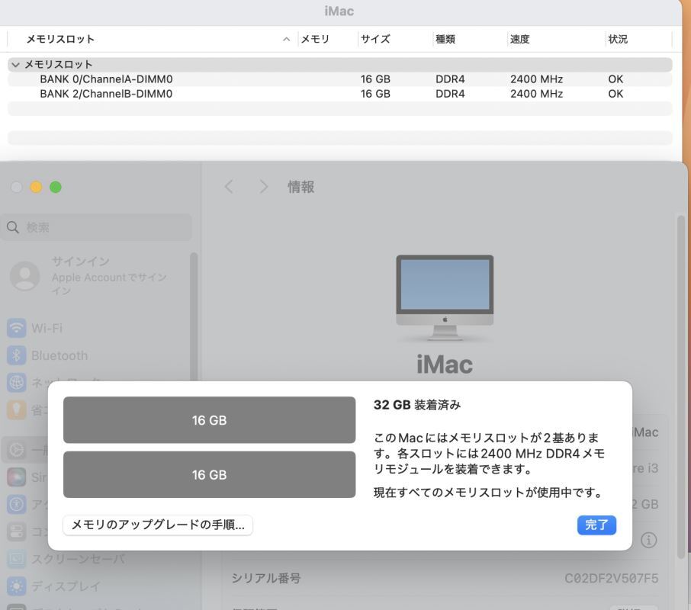Screen dimensions: 691x610
Task: Select the BANK 0/ChannelA-DIMM0 memory row
Action: [107, 77]
